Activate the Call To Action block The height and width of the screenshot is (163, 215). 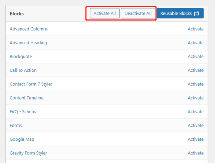195,70
